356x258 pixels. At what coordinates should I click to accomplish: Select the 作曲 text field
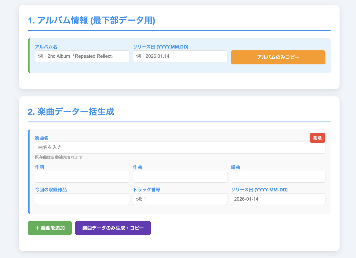point(180,177)
